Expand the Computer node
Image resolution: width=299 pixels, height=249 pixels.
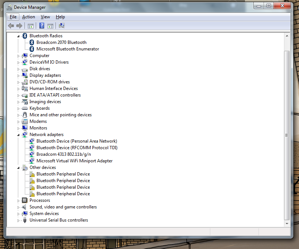(x=19, y=56)
